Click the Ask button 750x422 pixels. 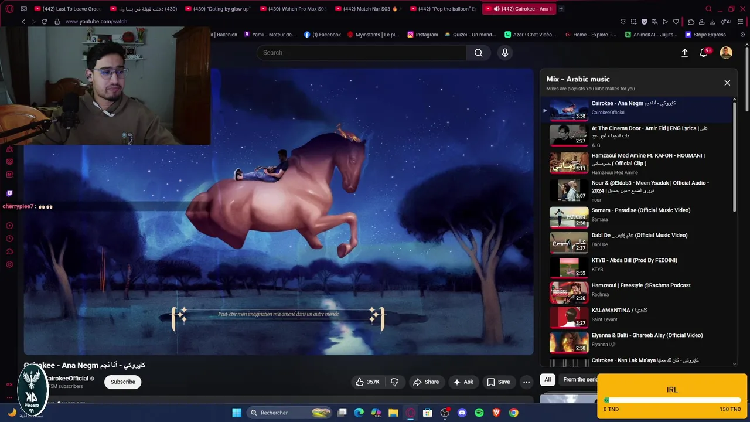pos(463,382)
